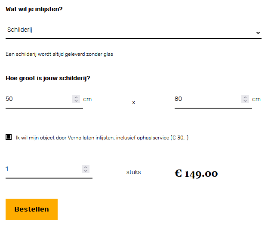Expand the dropdown chevron next to Schilderij
Screen dimensions: 271x227
click(x=258, y=33)
